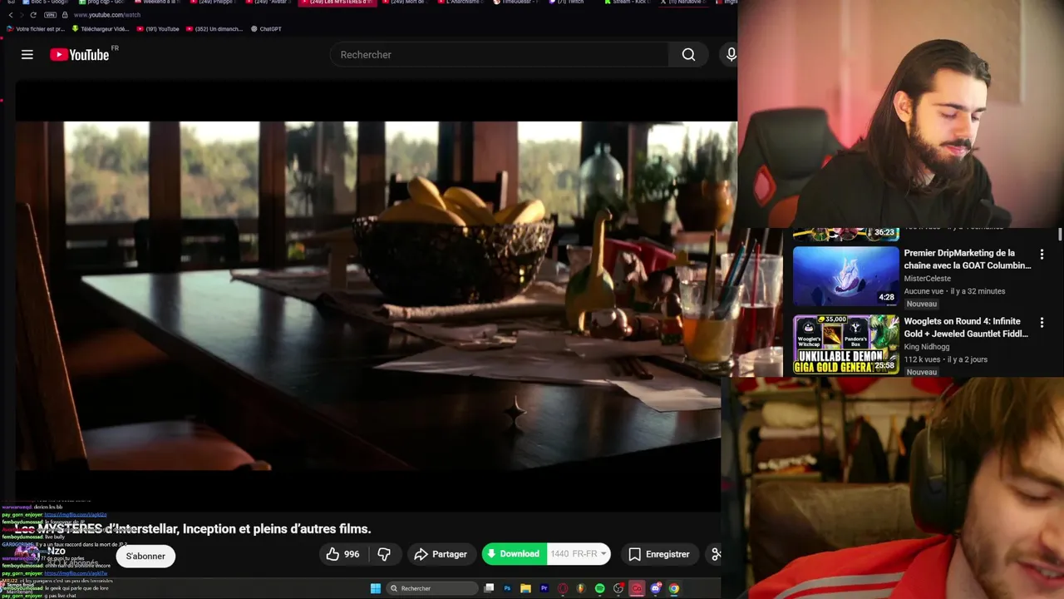Viewport: 1064px width, 599px height.
Task: Reload the page with the refresh icon
Action: tap(33, 15)
